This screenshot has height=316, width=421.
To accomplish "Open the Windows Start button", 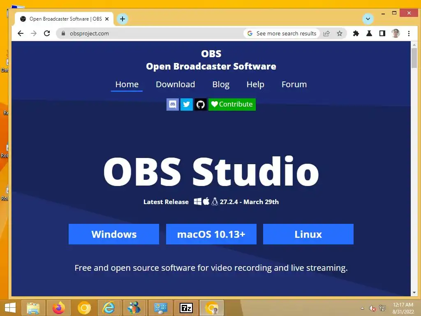I will [x=10, y=308].
